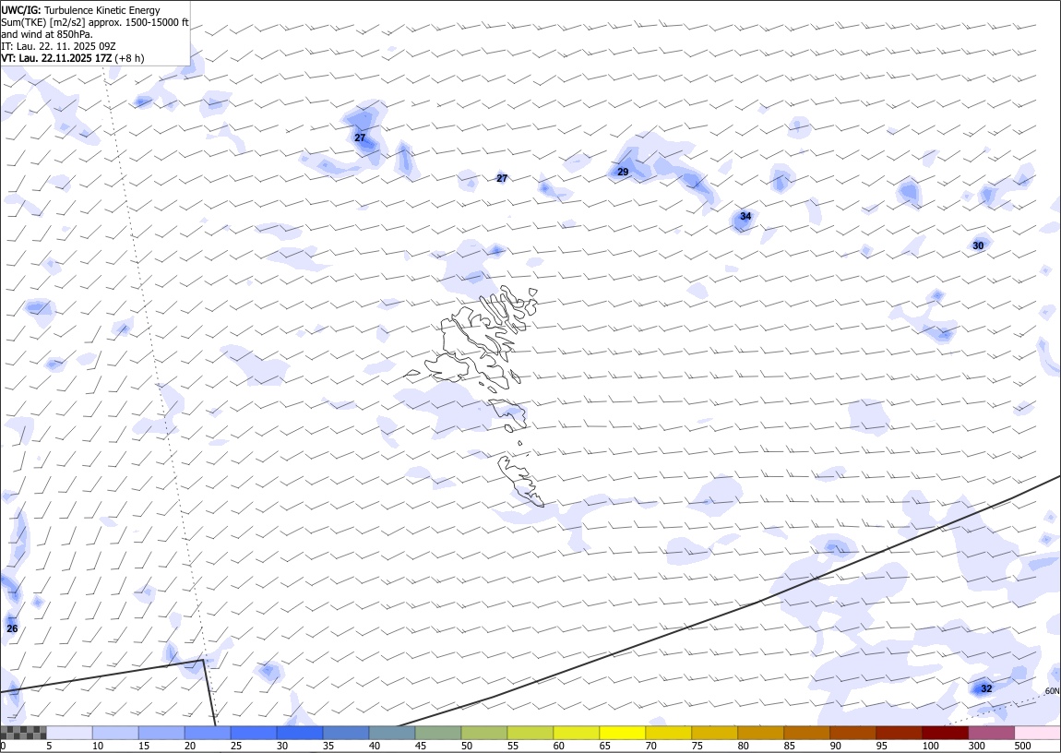Click the 27 value on the small isolated dot
This screenshot has height=753, width=1061.
pos(502,179)
